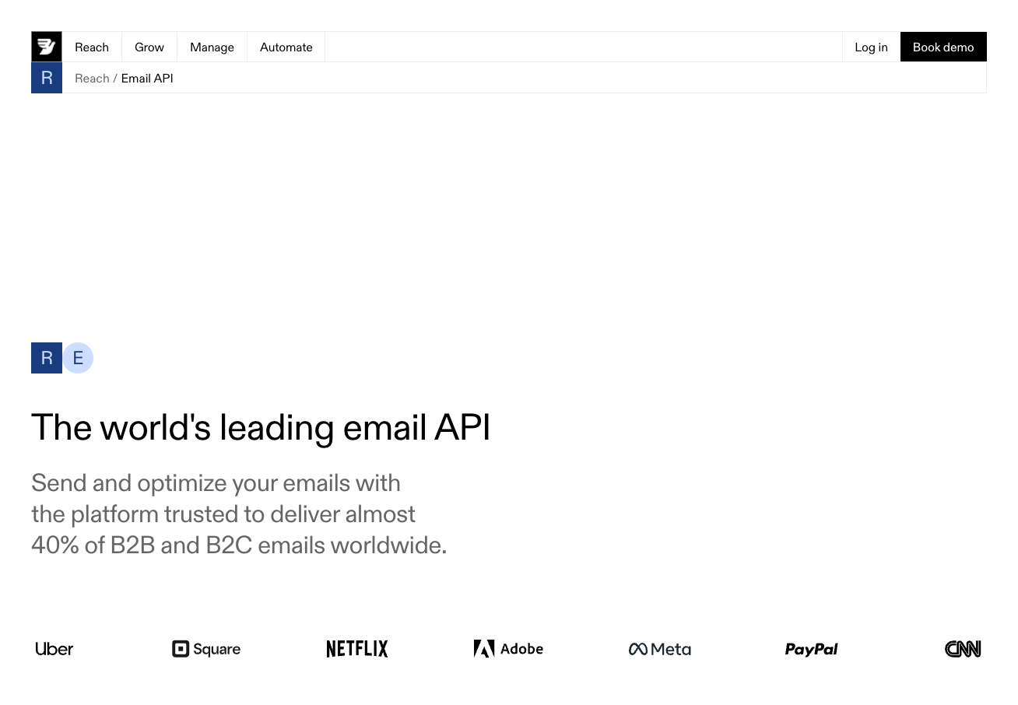Click the PayPal logo
The width and height of the screenshot is (1018, 705).
[x=811, y=648]
